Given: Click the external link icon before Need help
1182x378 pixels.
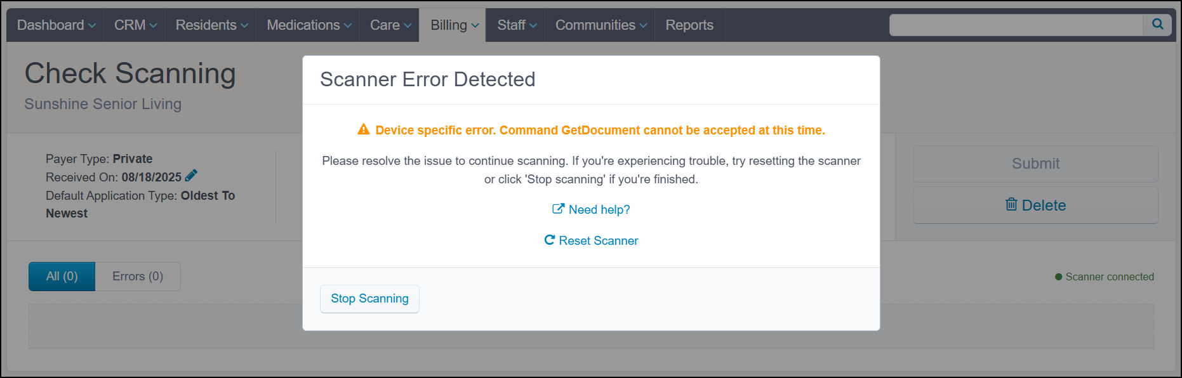Looking at the screenshot, I should (x=557, y=208).
